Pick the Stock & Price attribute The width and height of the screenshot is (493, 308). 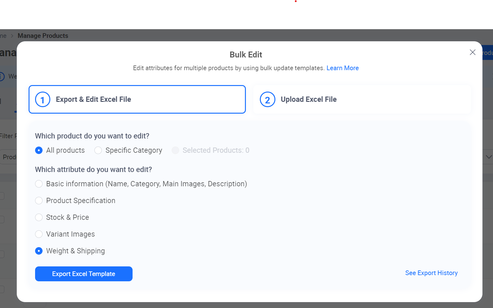39,217
